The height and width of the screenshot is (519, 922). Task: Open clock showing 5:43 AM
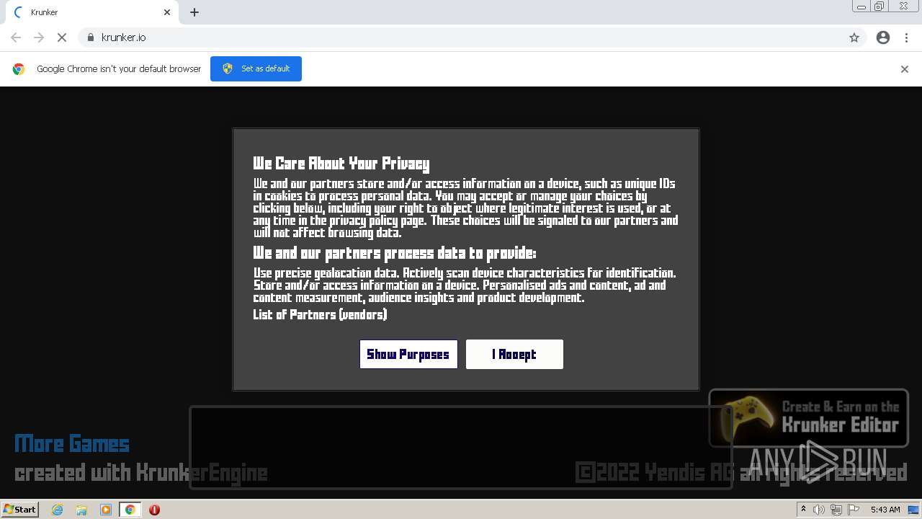[x=885, y=510]
